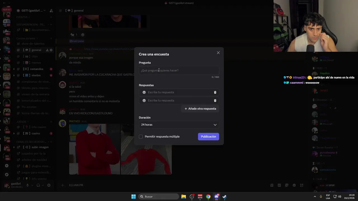Deafen with headphones icon in user panel
This screenshot has height=201, width=358.
click(x=38, y=185)
